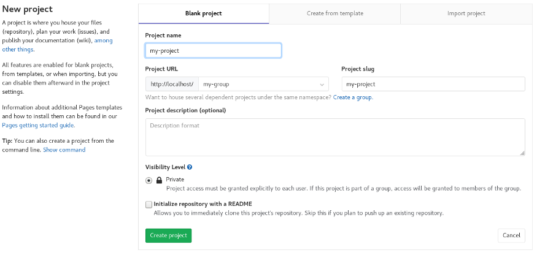Open the Pages getting started guide link
The image size is (537, 258).
coord(38,125)
